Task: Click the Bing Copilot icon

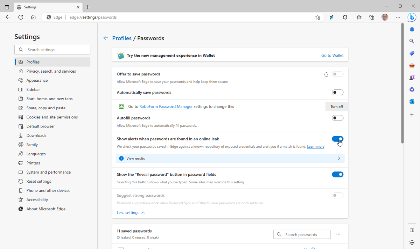Action: click(412, 17)
